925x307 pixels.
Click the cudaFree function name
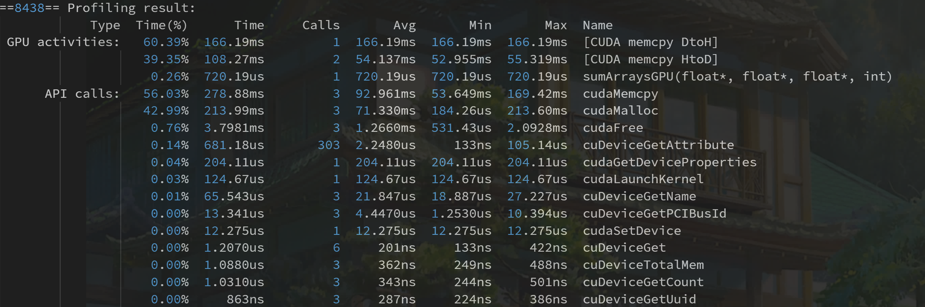coord(613,128)
